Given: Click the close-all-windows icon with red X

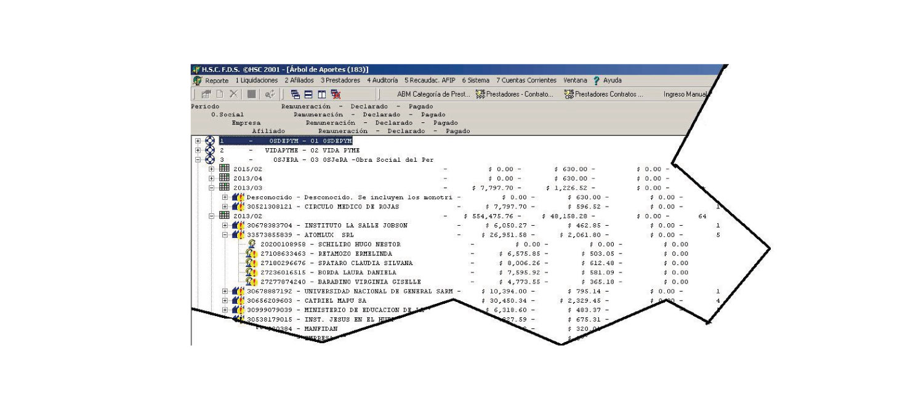Looking at the screenshot, I should tap(336, 95).
